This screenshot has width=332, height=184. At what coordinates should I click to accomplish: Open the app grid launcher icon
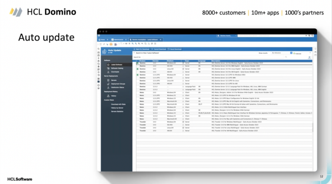99,35
